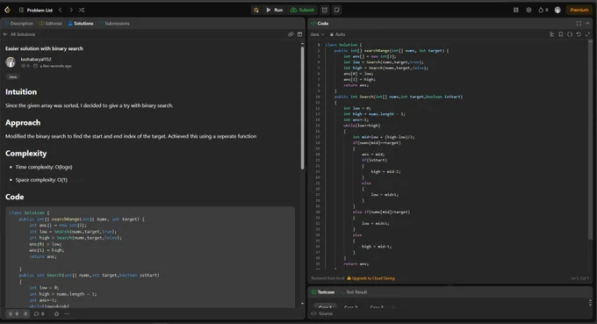Screen dimensions: 597x324
Task: View the streak flame counter
Action: tap(543, 10)
